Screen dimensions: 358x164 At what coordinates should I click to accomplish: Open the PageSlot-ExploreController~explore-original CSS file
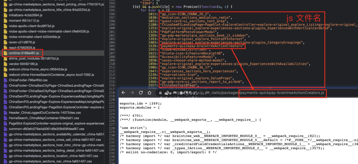tap(56, 123)
